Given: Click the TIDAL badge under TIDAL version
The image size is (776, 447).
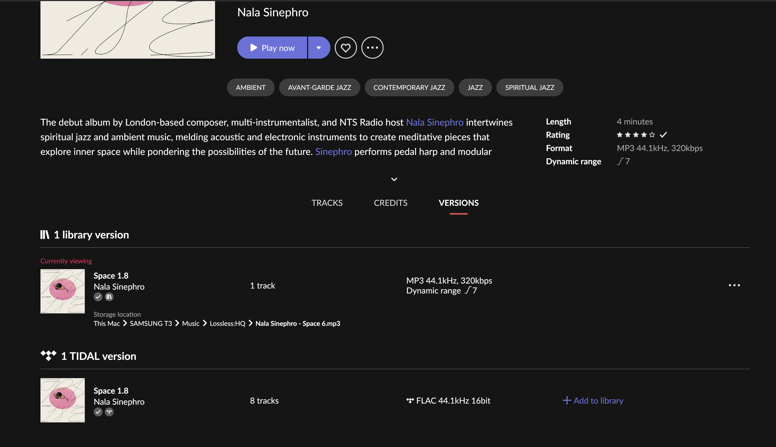Looking at the screenshot, I should [x=109, y=412].
